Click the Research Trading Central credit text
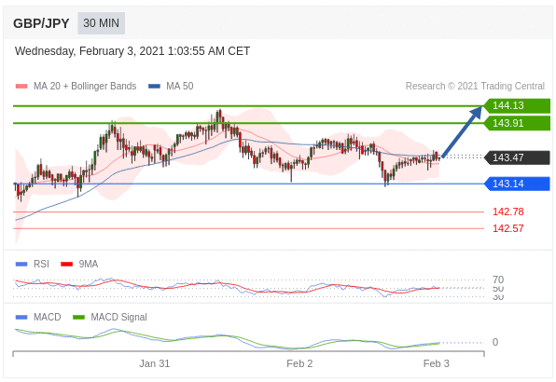Image resolution: width=556 pixels, height=382 pixels. (475, 86)
